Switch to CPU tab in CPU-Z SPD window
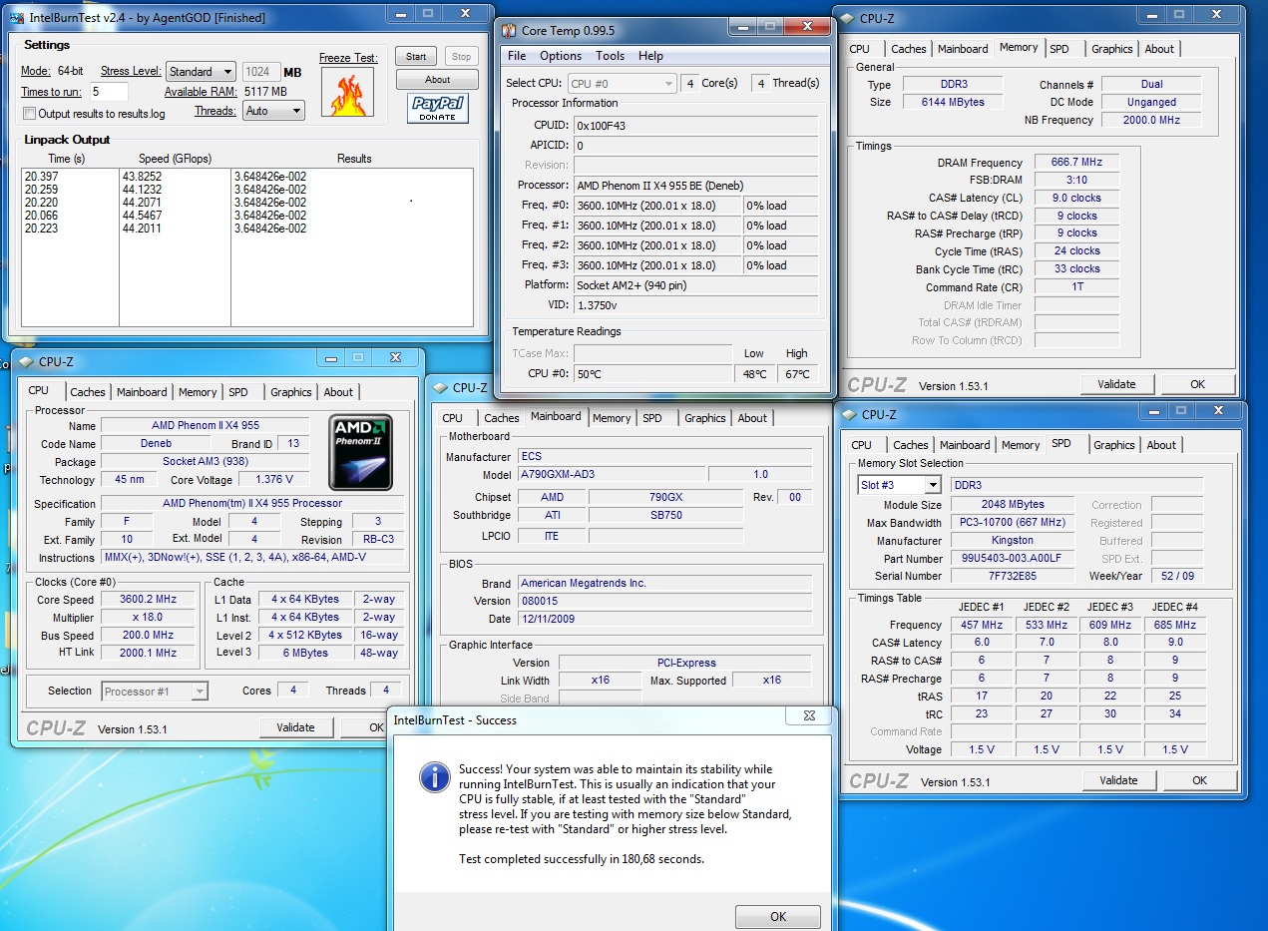Viewport: 1268px width, 931px height. [862, 445]
